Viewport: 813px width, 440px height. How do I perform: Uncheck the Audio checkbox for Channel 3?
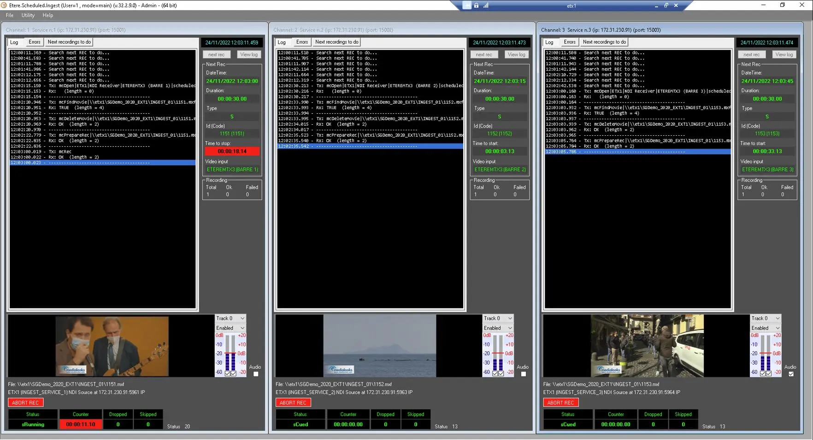click(x=791, y=374)
